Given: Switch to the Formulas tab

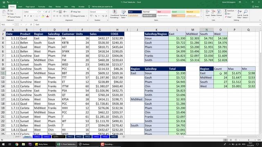Looking at the screenshot, I should 42,7.
